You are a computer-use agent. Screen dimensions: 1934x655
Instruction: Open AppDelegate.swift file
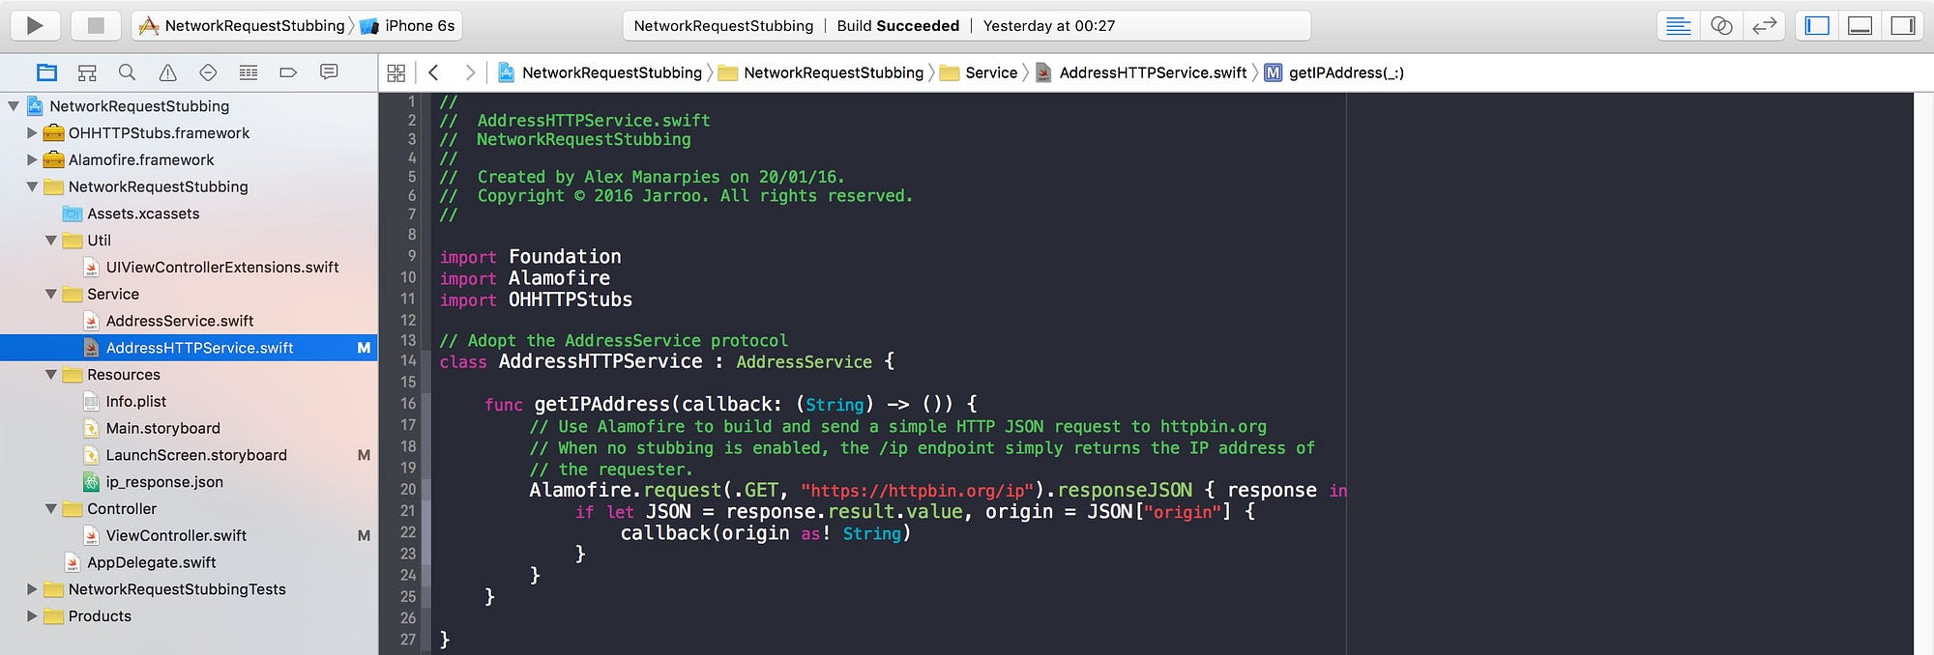click(152, 562)
